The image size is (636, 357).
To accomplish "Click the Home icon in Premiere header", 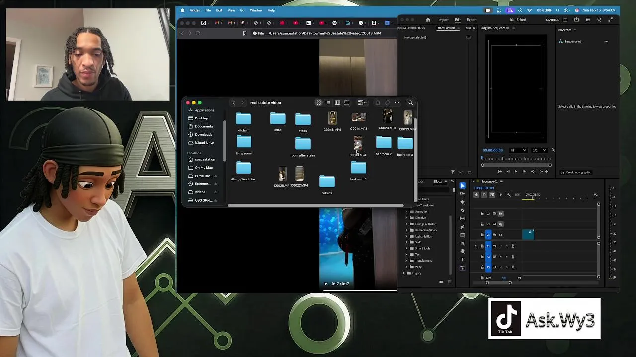I will tap(428, 20).
